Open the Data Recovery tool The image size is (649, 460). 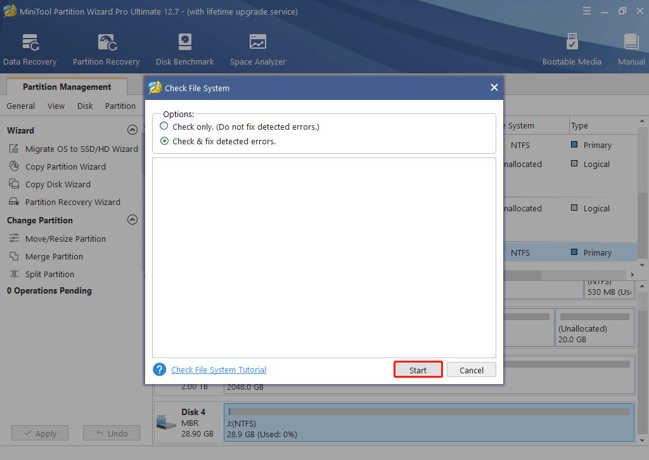coord(30,49)
